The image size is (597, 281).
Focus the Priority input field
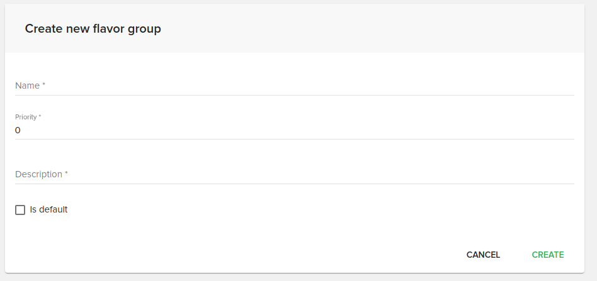coord(294,130)
